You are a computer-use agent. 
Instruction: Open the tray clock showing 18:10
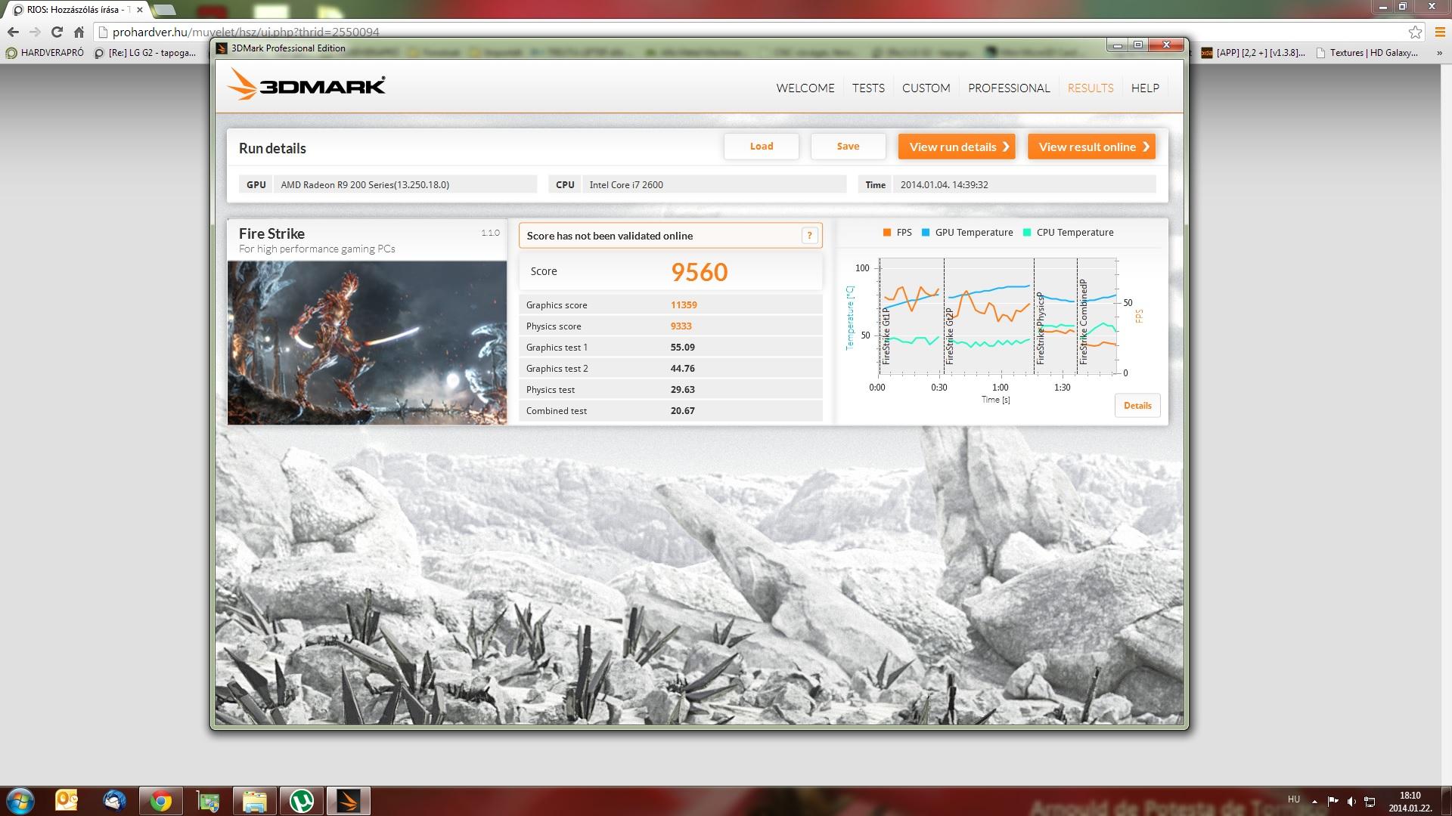1410,801
